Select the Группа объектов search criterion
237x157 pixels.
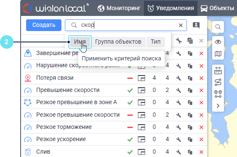click(118, 42)
